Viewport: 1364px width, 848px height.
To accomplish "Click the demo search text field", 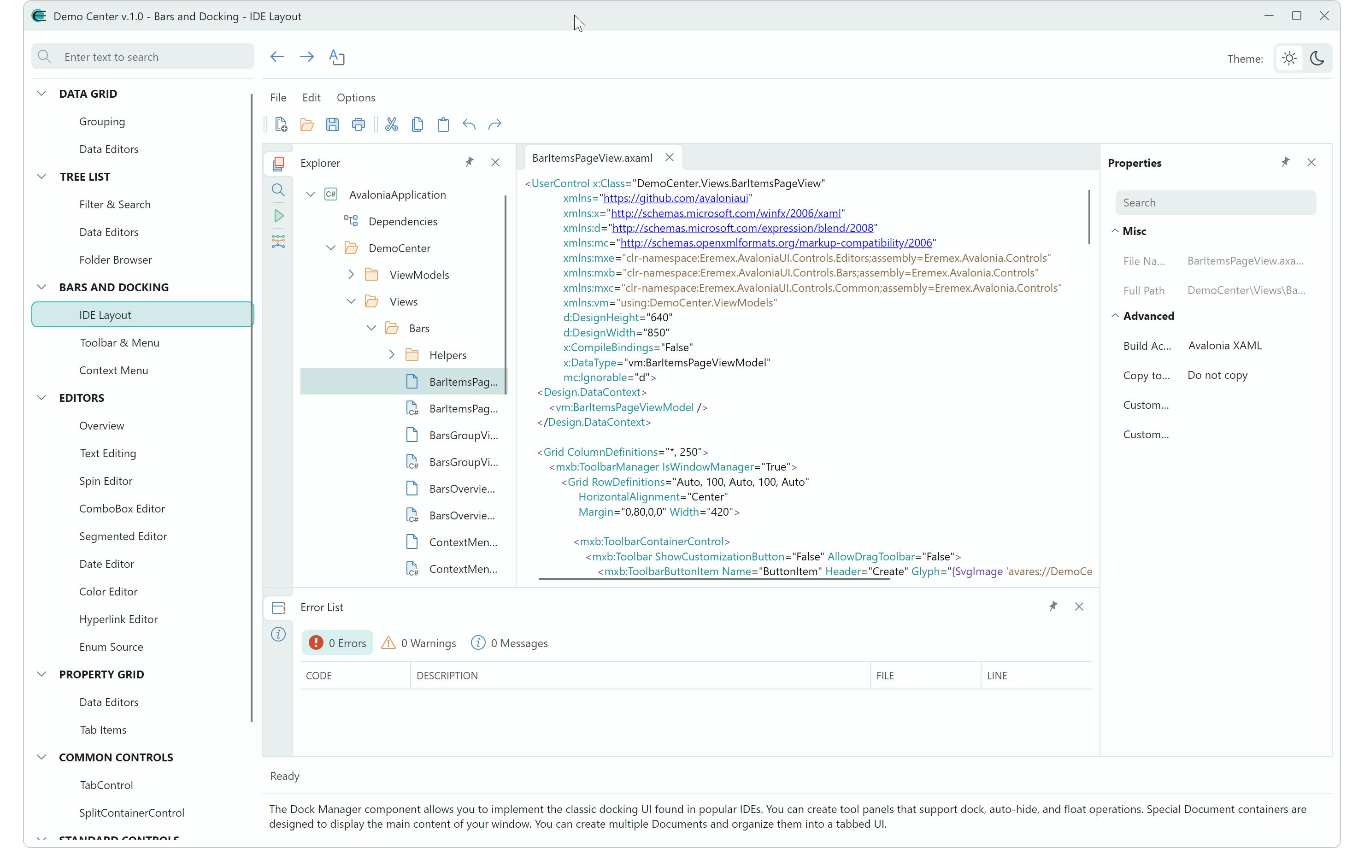I will (x=143, y=57).
